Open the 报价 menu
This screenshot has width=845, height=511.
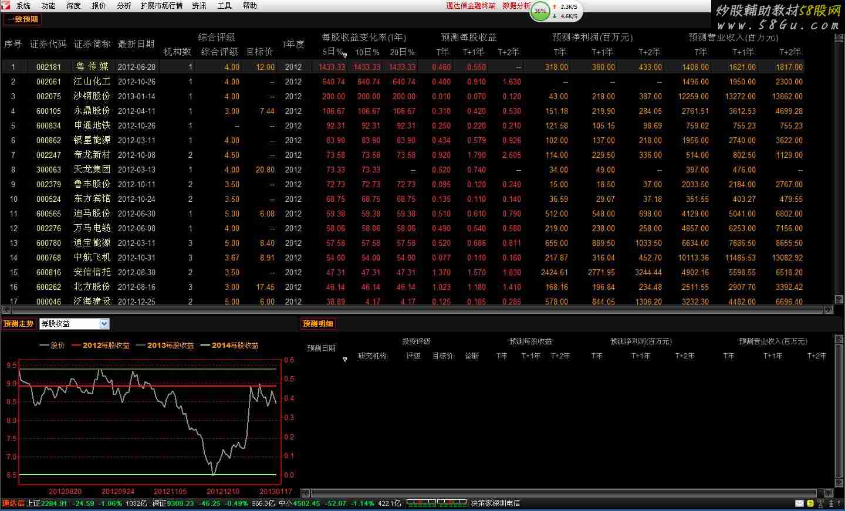pyautogui.click(x=99, y=6)
